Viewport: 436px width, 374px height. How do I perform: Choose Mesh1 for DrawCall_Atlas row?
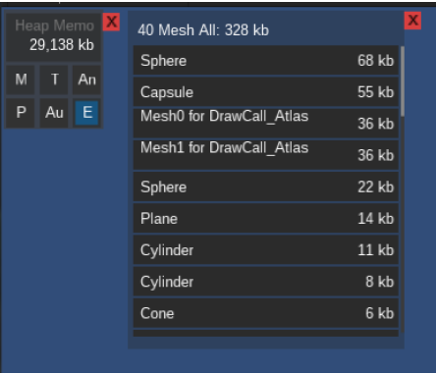click(266, 155)
